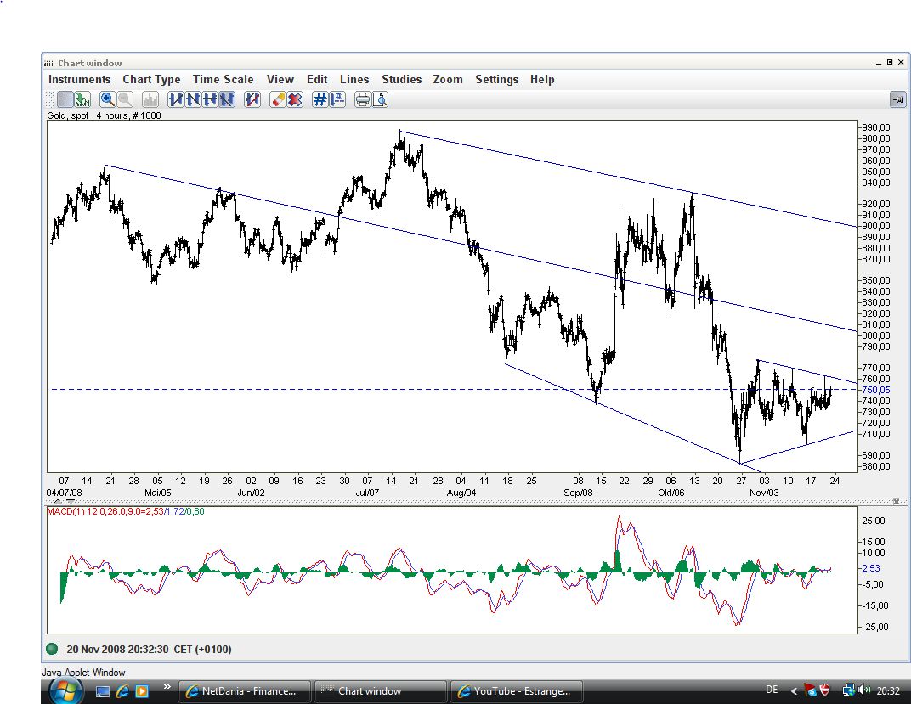Switch to Chart window taskbar button
The width and height of the screenshot is (911, 704).
coord(381,691)
